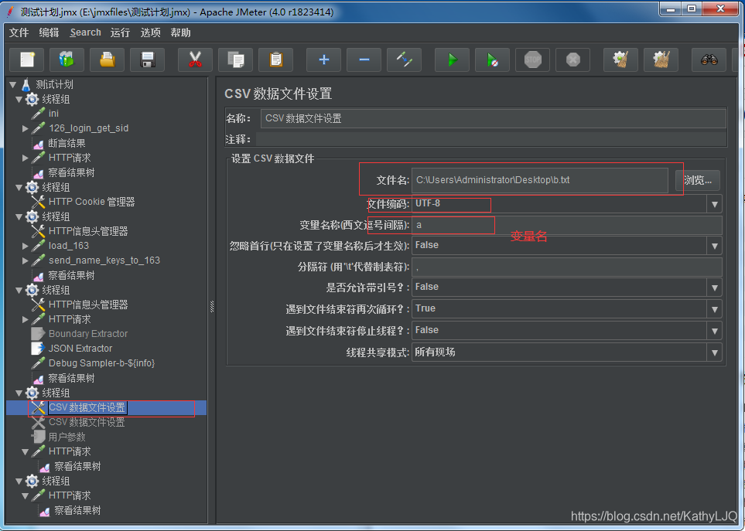The height and width of the screenshot is (531, 745).
Task: Open the 运行 menu
Action: point(120,32)
